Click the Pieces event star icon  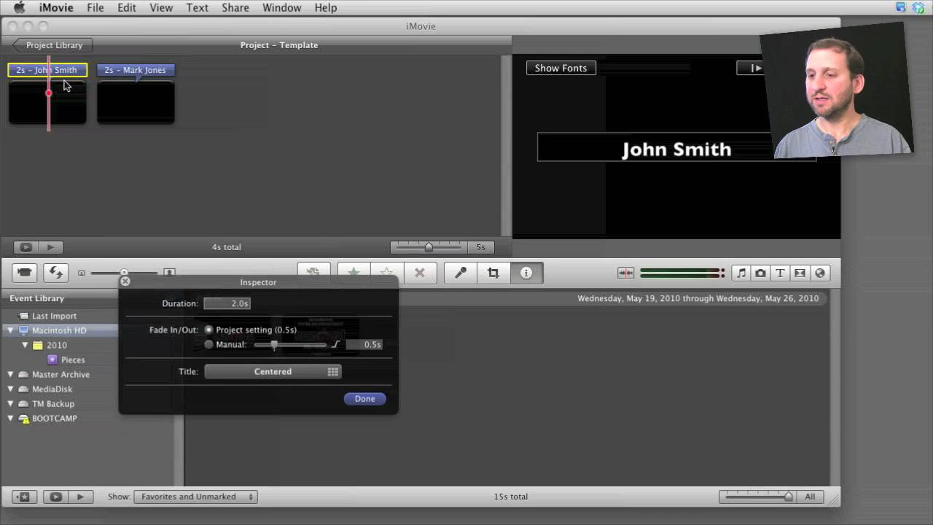(52, 359)
